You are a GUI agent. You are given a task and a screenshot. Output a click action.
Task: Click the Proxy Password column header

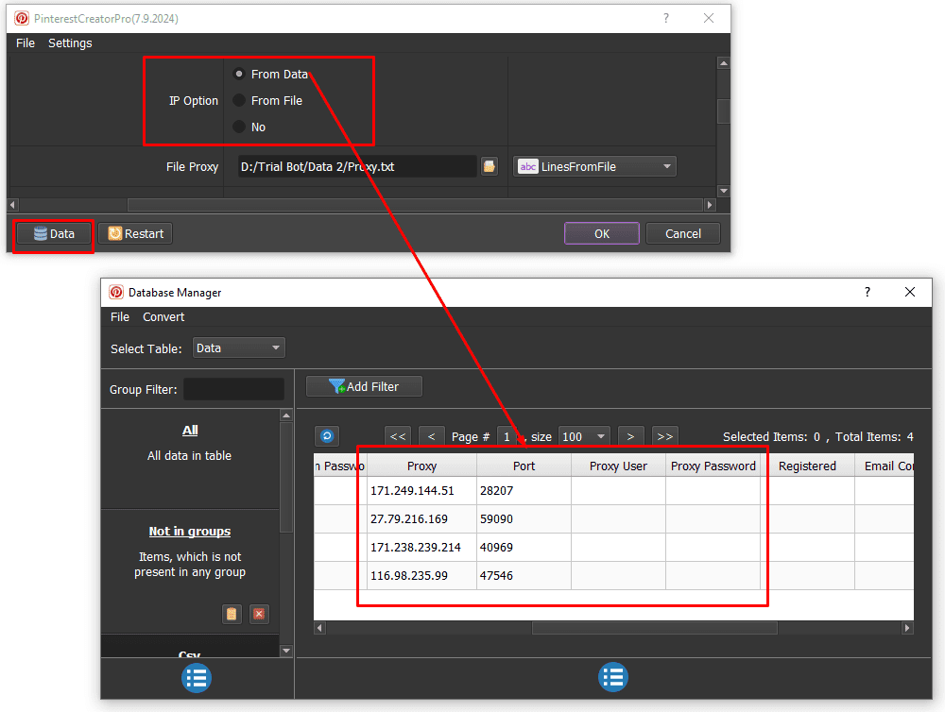pos(713,466)
